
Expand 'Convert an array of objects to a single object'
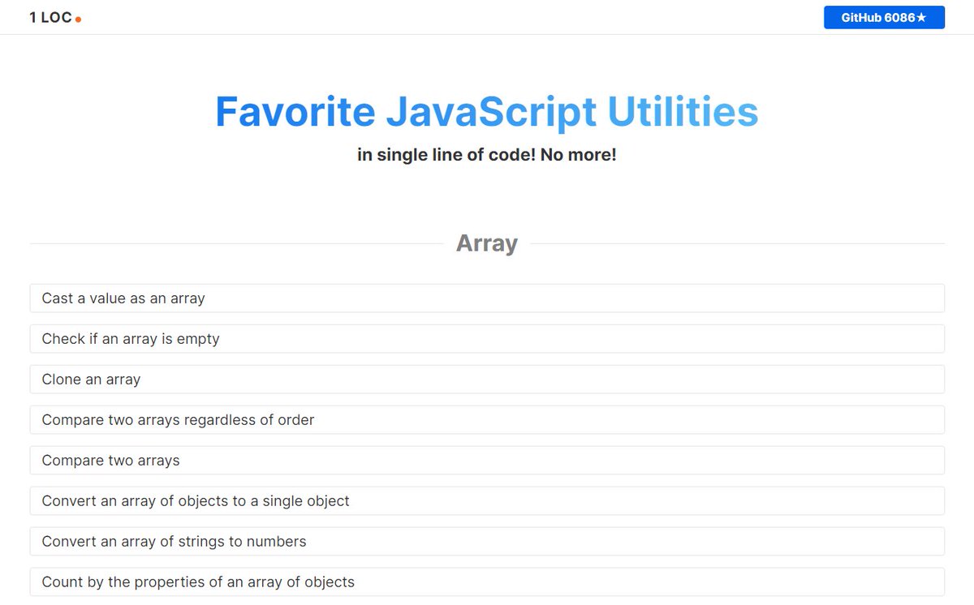click(487, 500)
